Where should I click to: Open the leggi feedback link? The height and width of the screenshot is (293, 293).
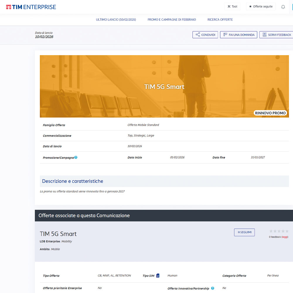coord(285,237)
